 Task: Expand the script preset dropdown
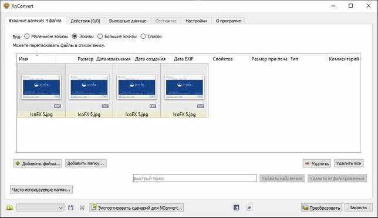point(41,207)
